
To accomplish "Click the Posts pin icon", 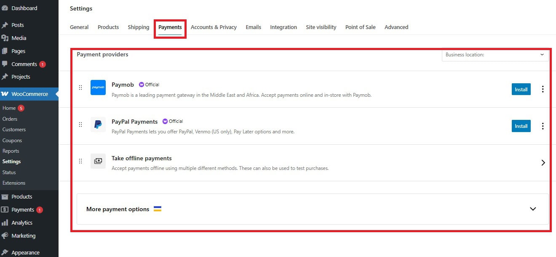I will 5,25.
